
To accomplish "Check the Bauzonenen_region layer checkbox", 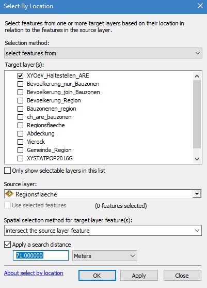I will pos(20,109).
